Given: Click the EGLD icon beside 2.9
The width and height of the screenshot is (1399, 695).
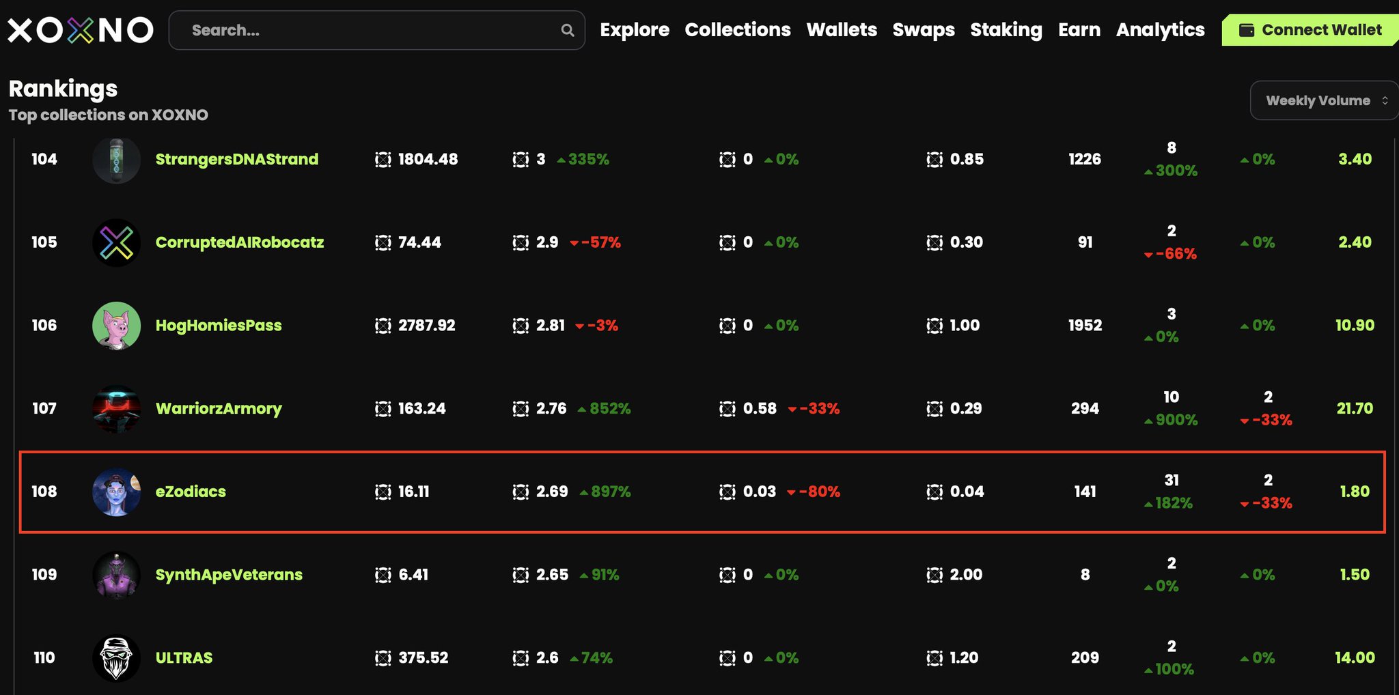Looking at the screenshot, I should pyautogui.click(x=521, y=242).
